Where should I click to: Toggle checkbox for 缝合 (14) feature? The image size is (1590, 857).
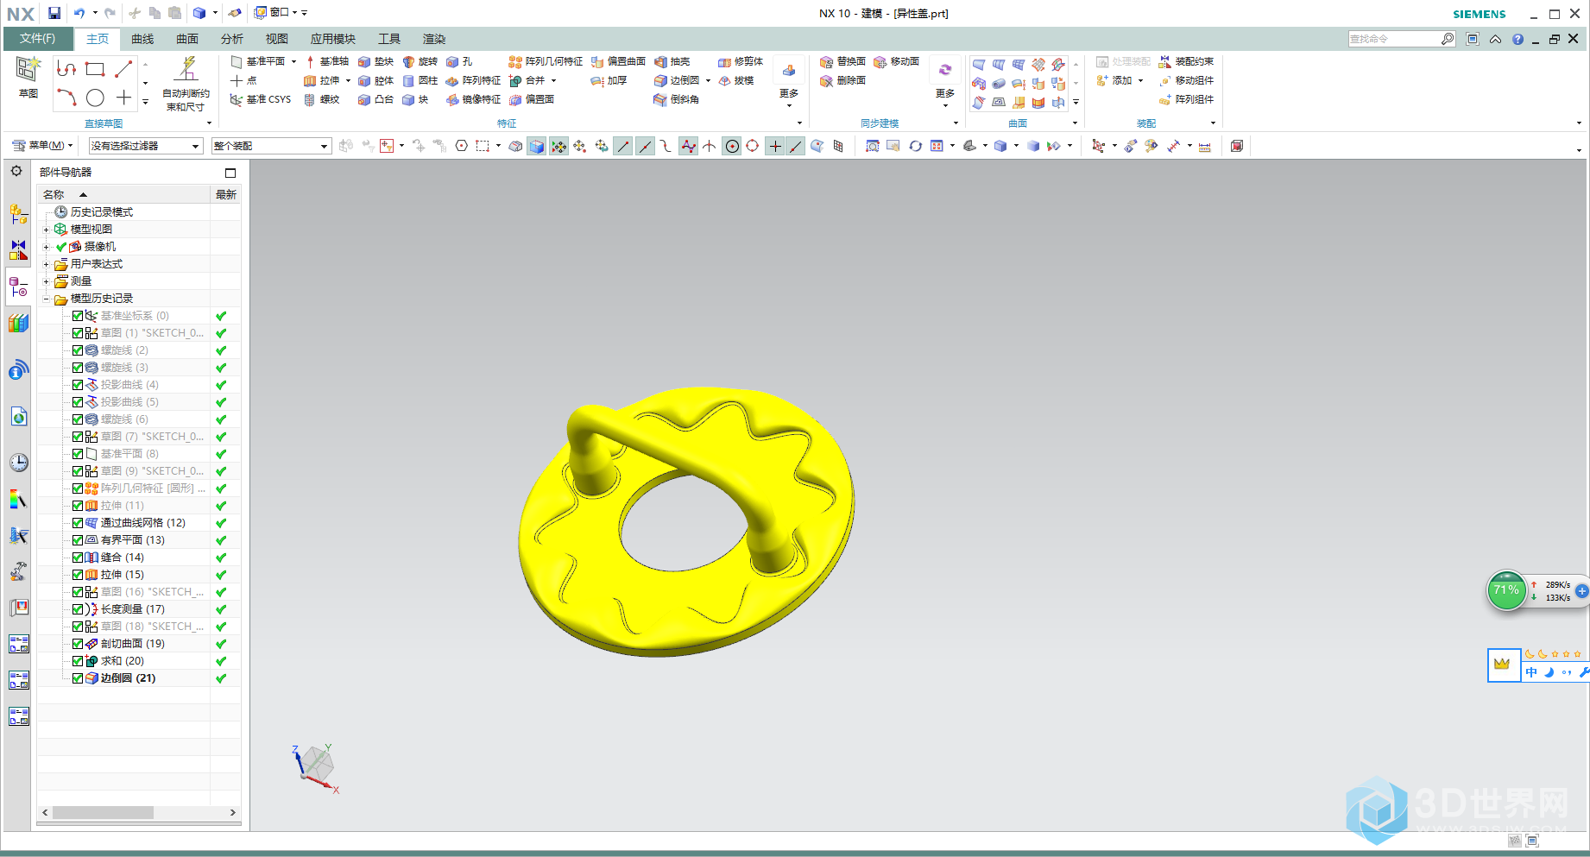coord(78,558)
